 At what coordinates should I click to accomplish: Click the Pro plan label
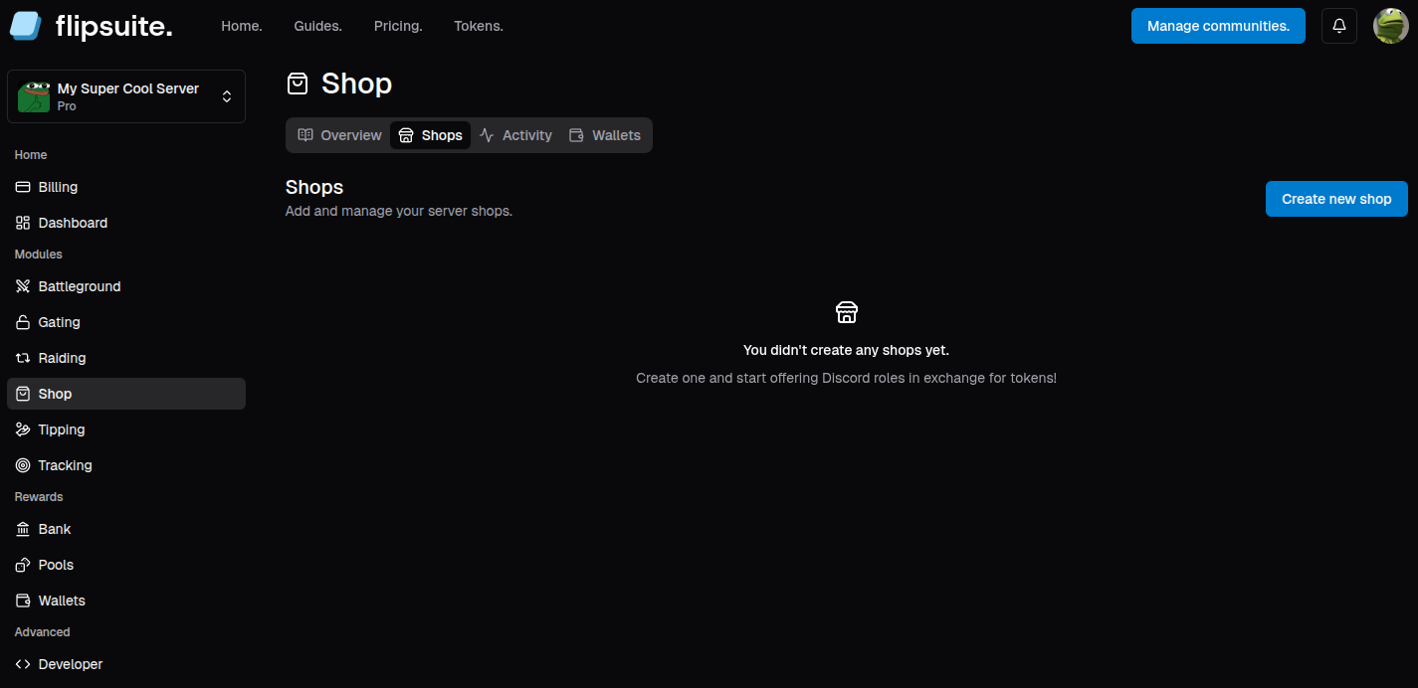(x=67, y=106)
